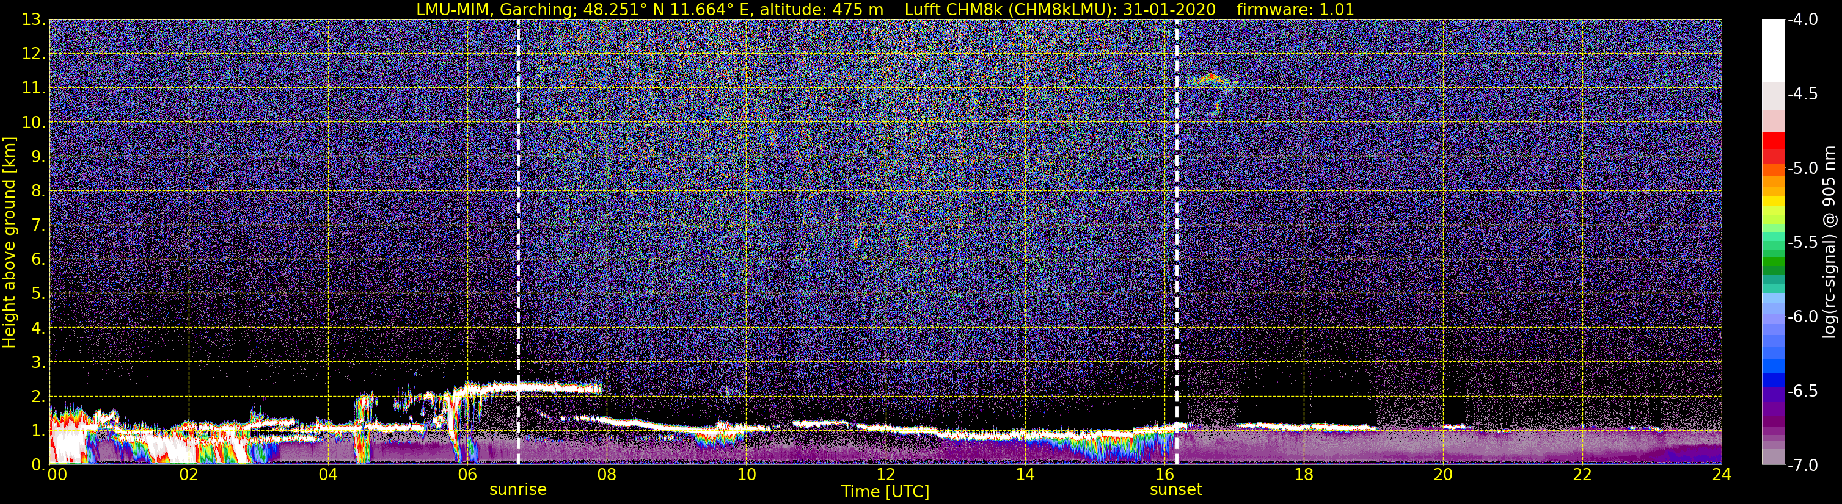Select the white dashed sunset marker line
1842x504 pixels.
click(x=1176, y=241)
